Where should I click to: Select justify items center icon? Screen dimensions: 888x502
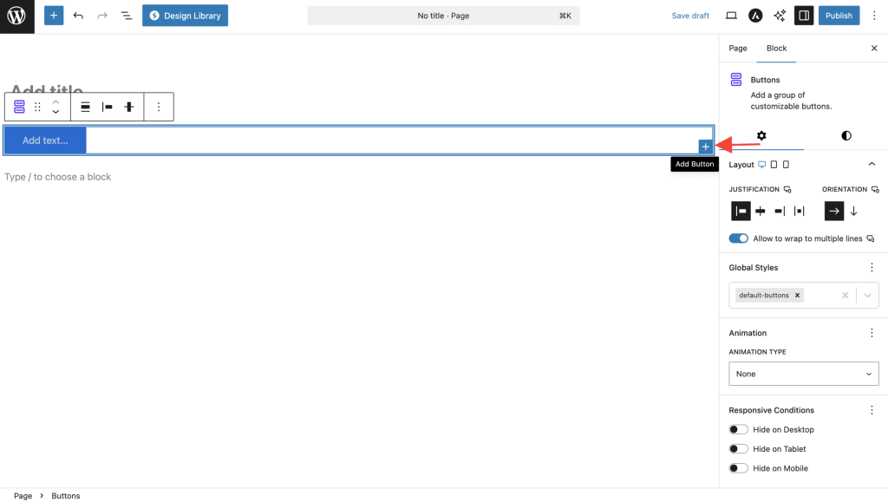[761, 211]
